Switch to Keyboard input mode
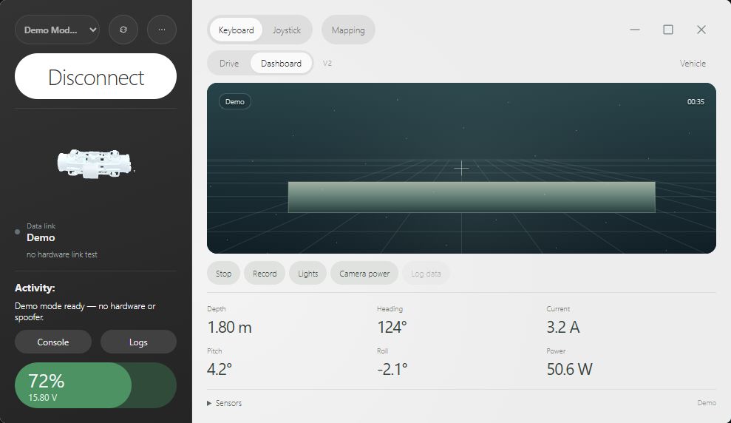This screenshot has width=731, height=423. point(236,30)
